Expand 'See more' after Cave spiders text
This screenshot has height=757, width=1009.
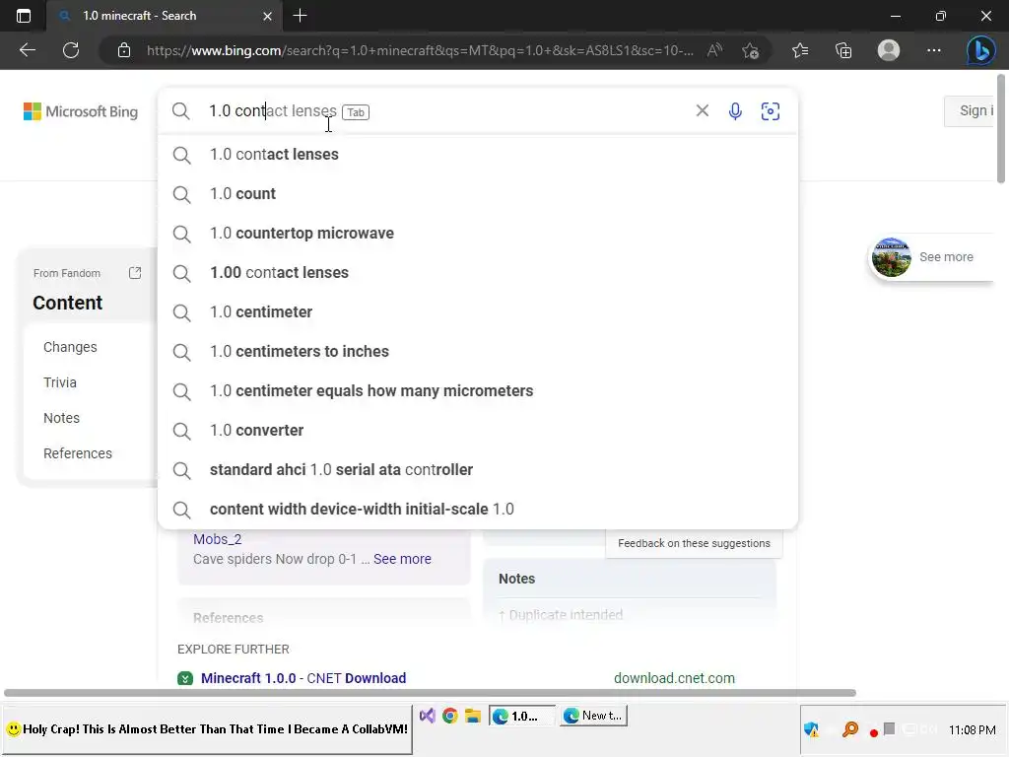point(402,559)
